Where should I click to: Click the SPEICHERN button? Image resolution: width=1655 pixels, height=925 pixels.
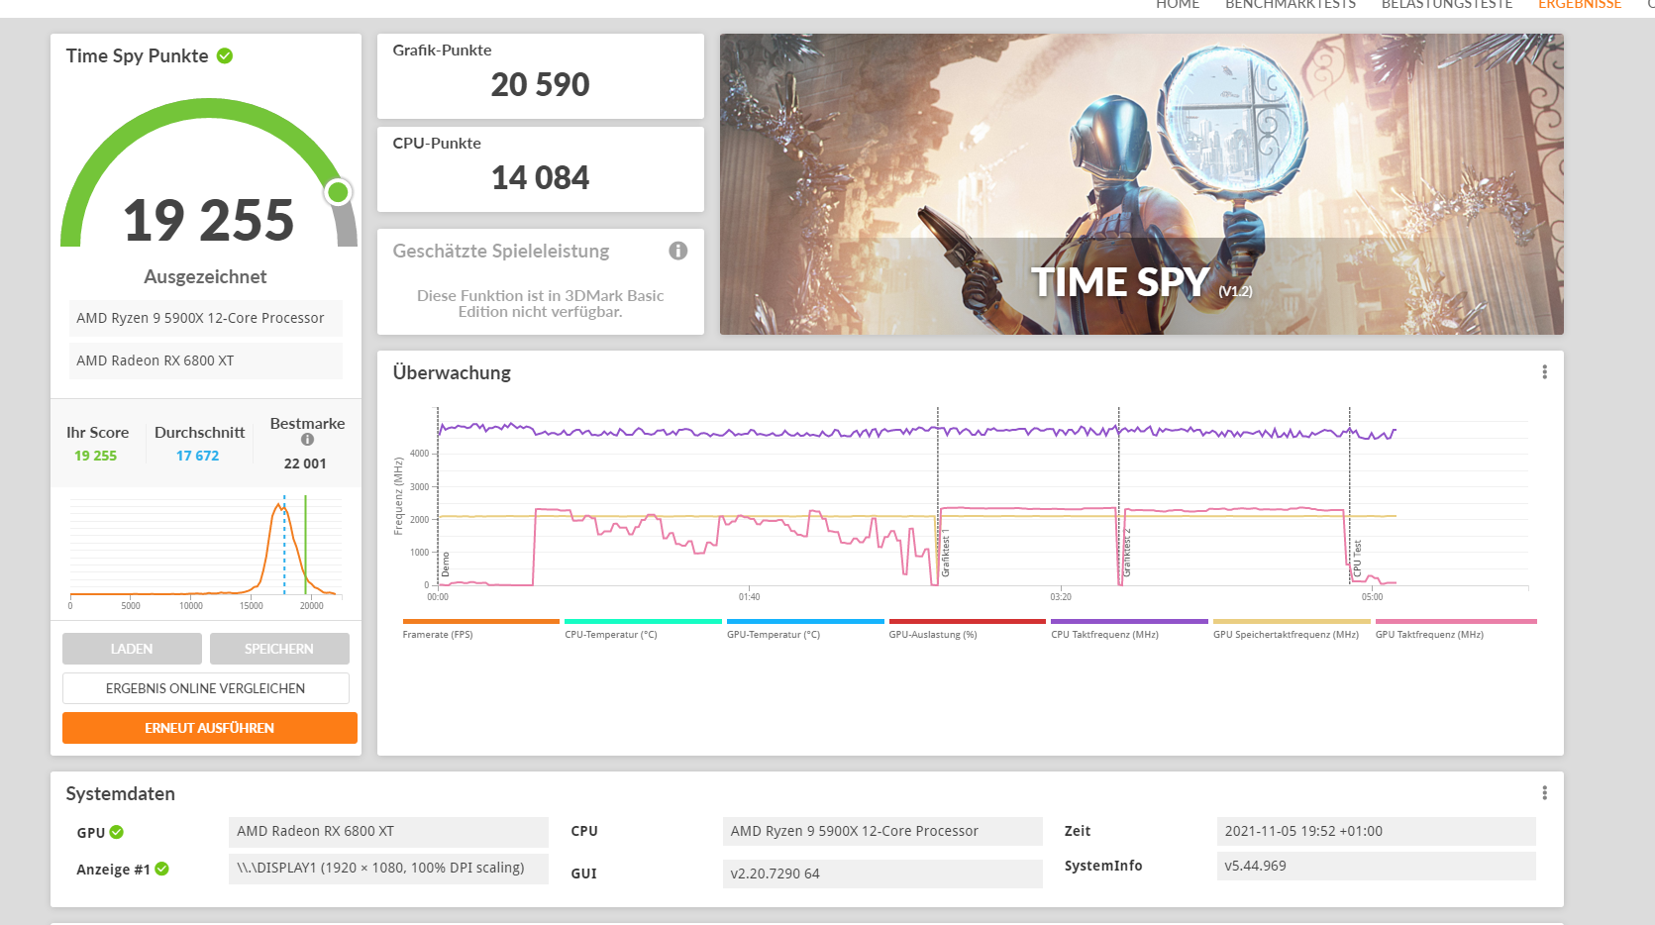279,649
